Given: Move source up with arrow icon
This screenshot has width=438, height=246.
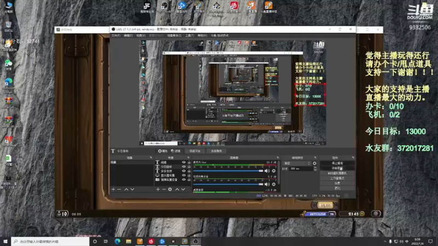Looking at the screenshot, I should point(177,189).
